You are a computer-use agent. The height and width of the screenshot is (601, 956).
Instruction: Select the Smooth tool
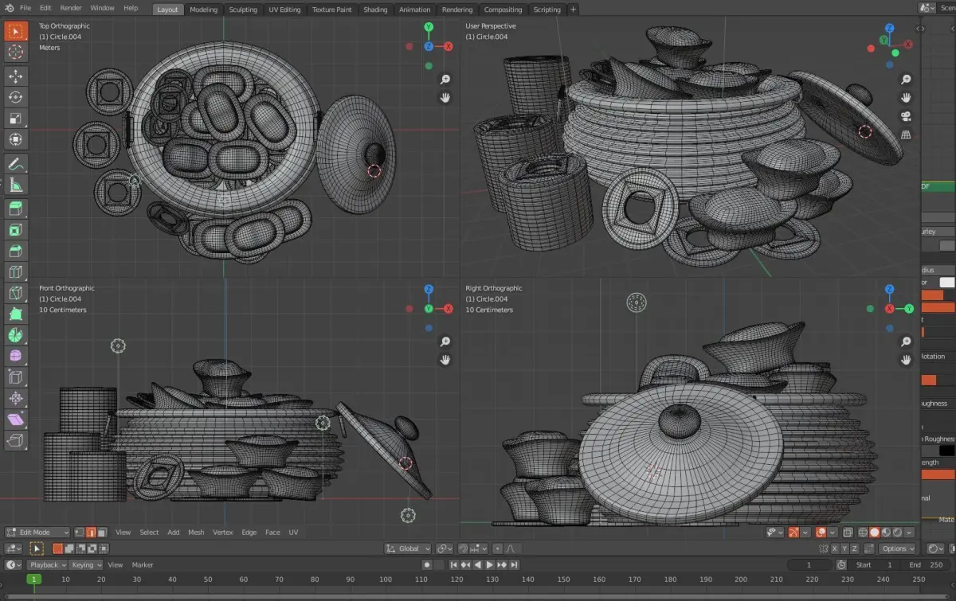point(15,356)
